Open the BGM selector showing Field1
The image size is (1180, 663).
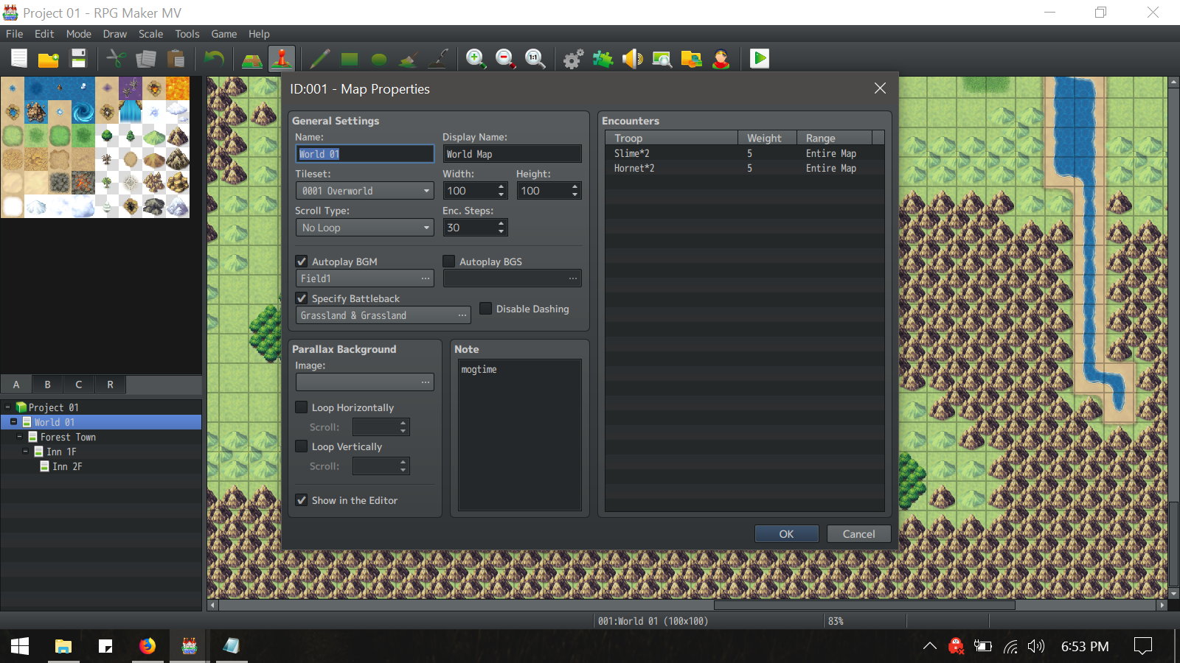click(365, 278)
